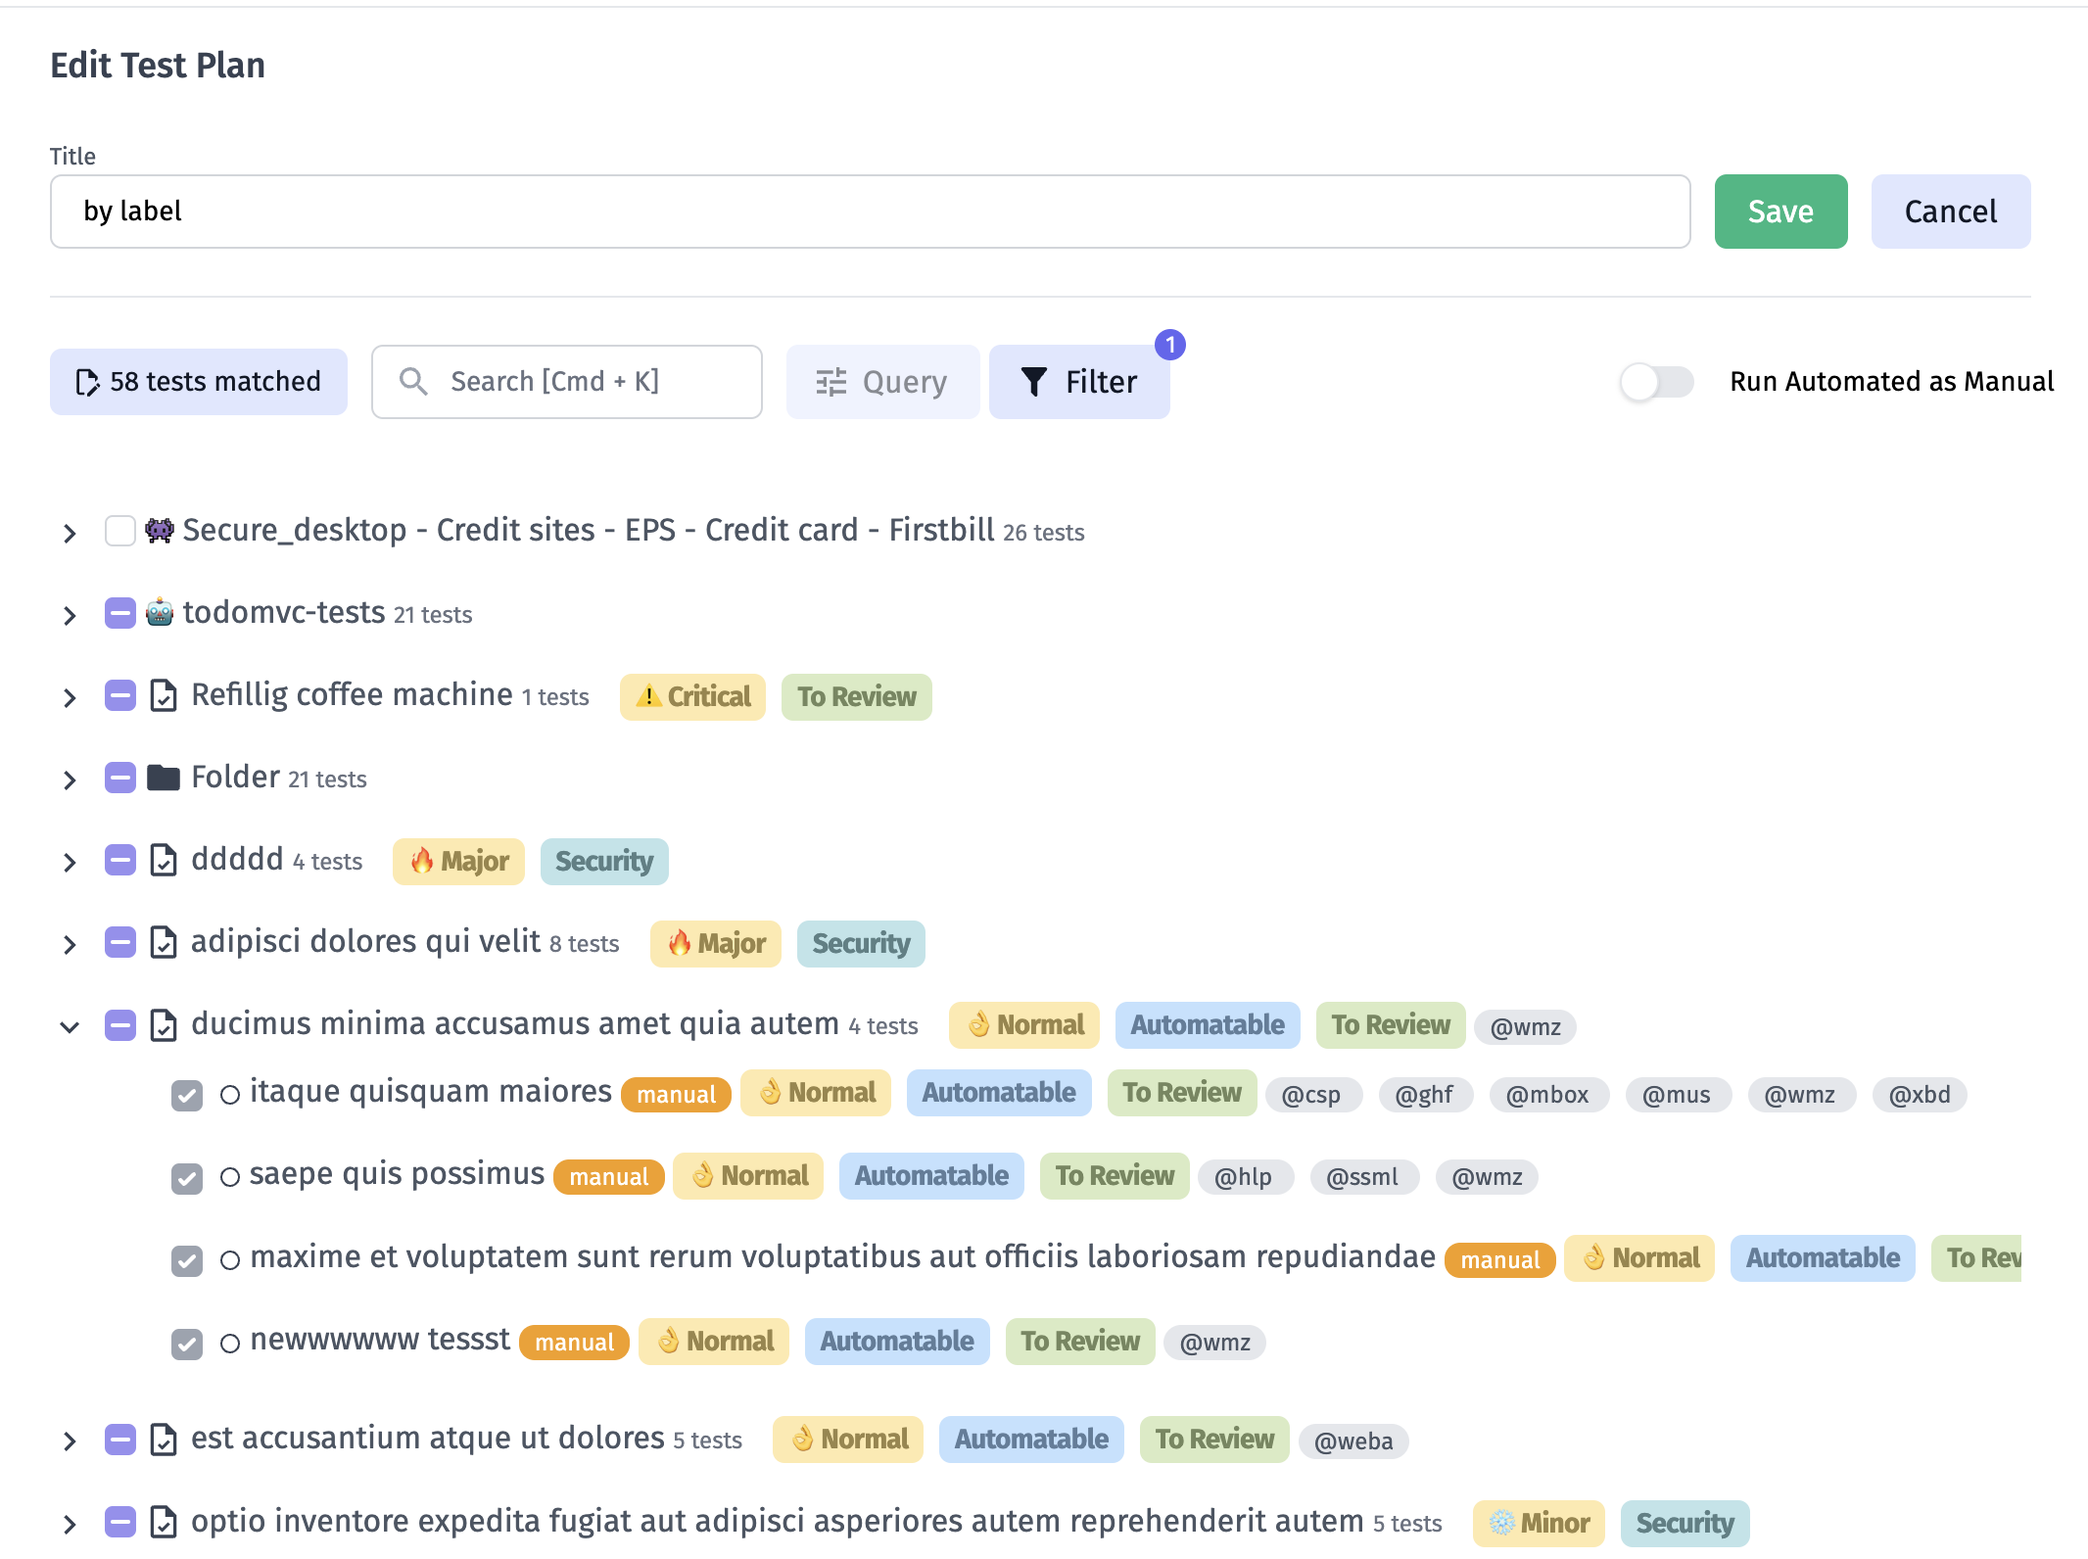This screenshot has width=2088, height=1559.
Task: Click the file icon beside ddddd suite
Action: click(164, 861)
